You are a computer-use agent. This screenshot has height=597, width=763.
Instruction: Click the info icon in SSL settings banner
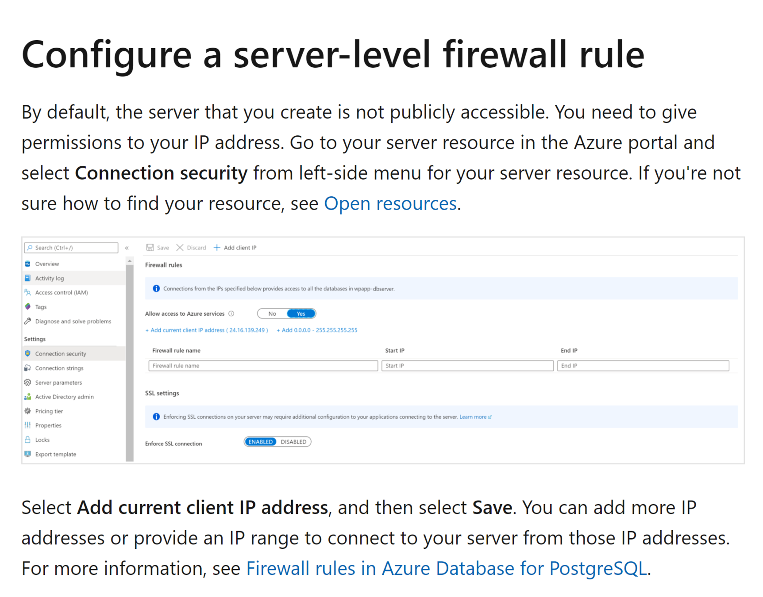[156, 417]
